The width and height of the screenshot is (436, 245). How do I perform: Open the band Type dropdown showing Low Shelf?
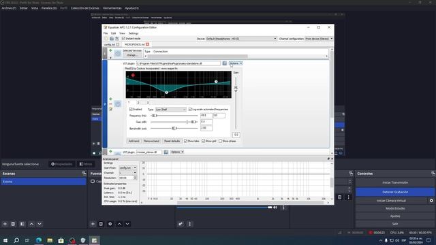pos(170,110)
